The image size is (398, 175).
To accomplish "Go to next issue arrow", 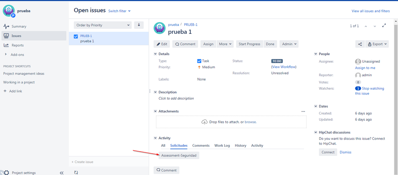I will click(374, 26).
